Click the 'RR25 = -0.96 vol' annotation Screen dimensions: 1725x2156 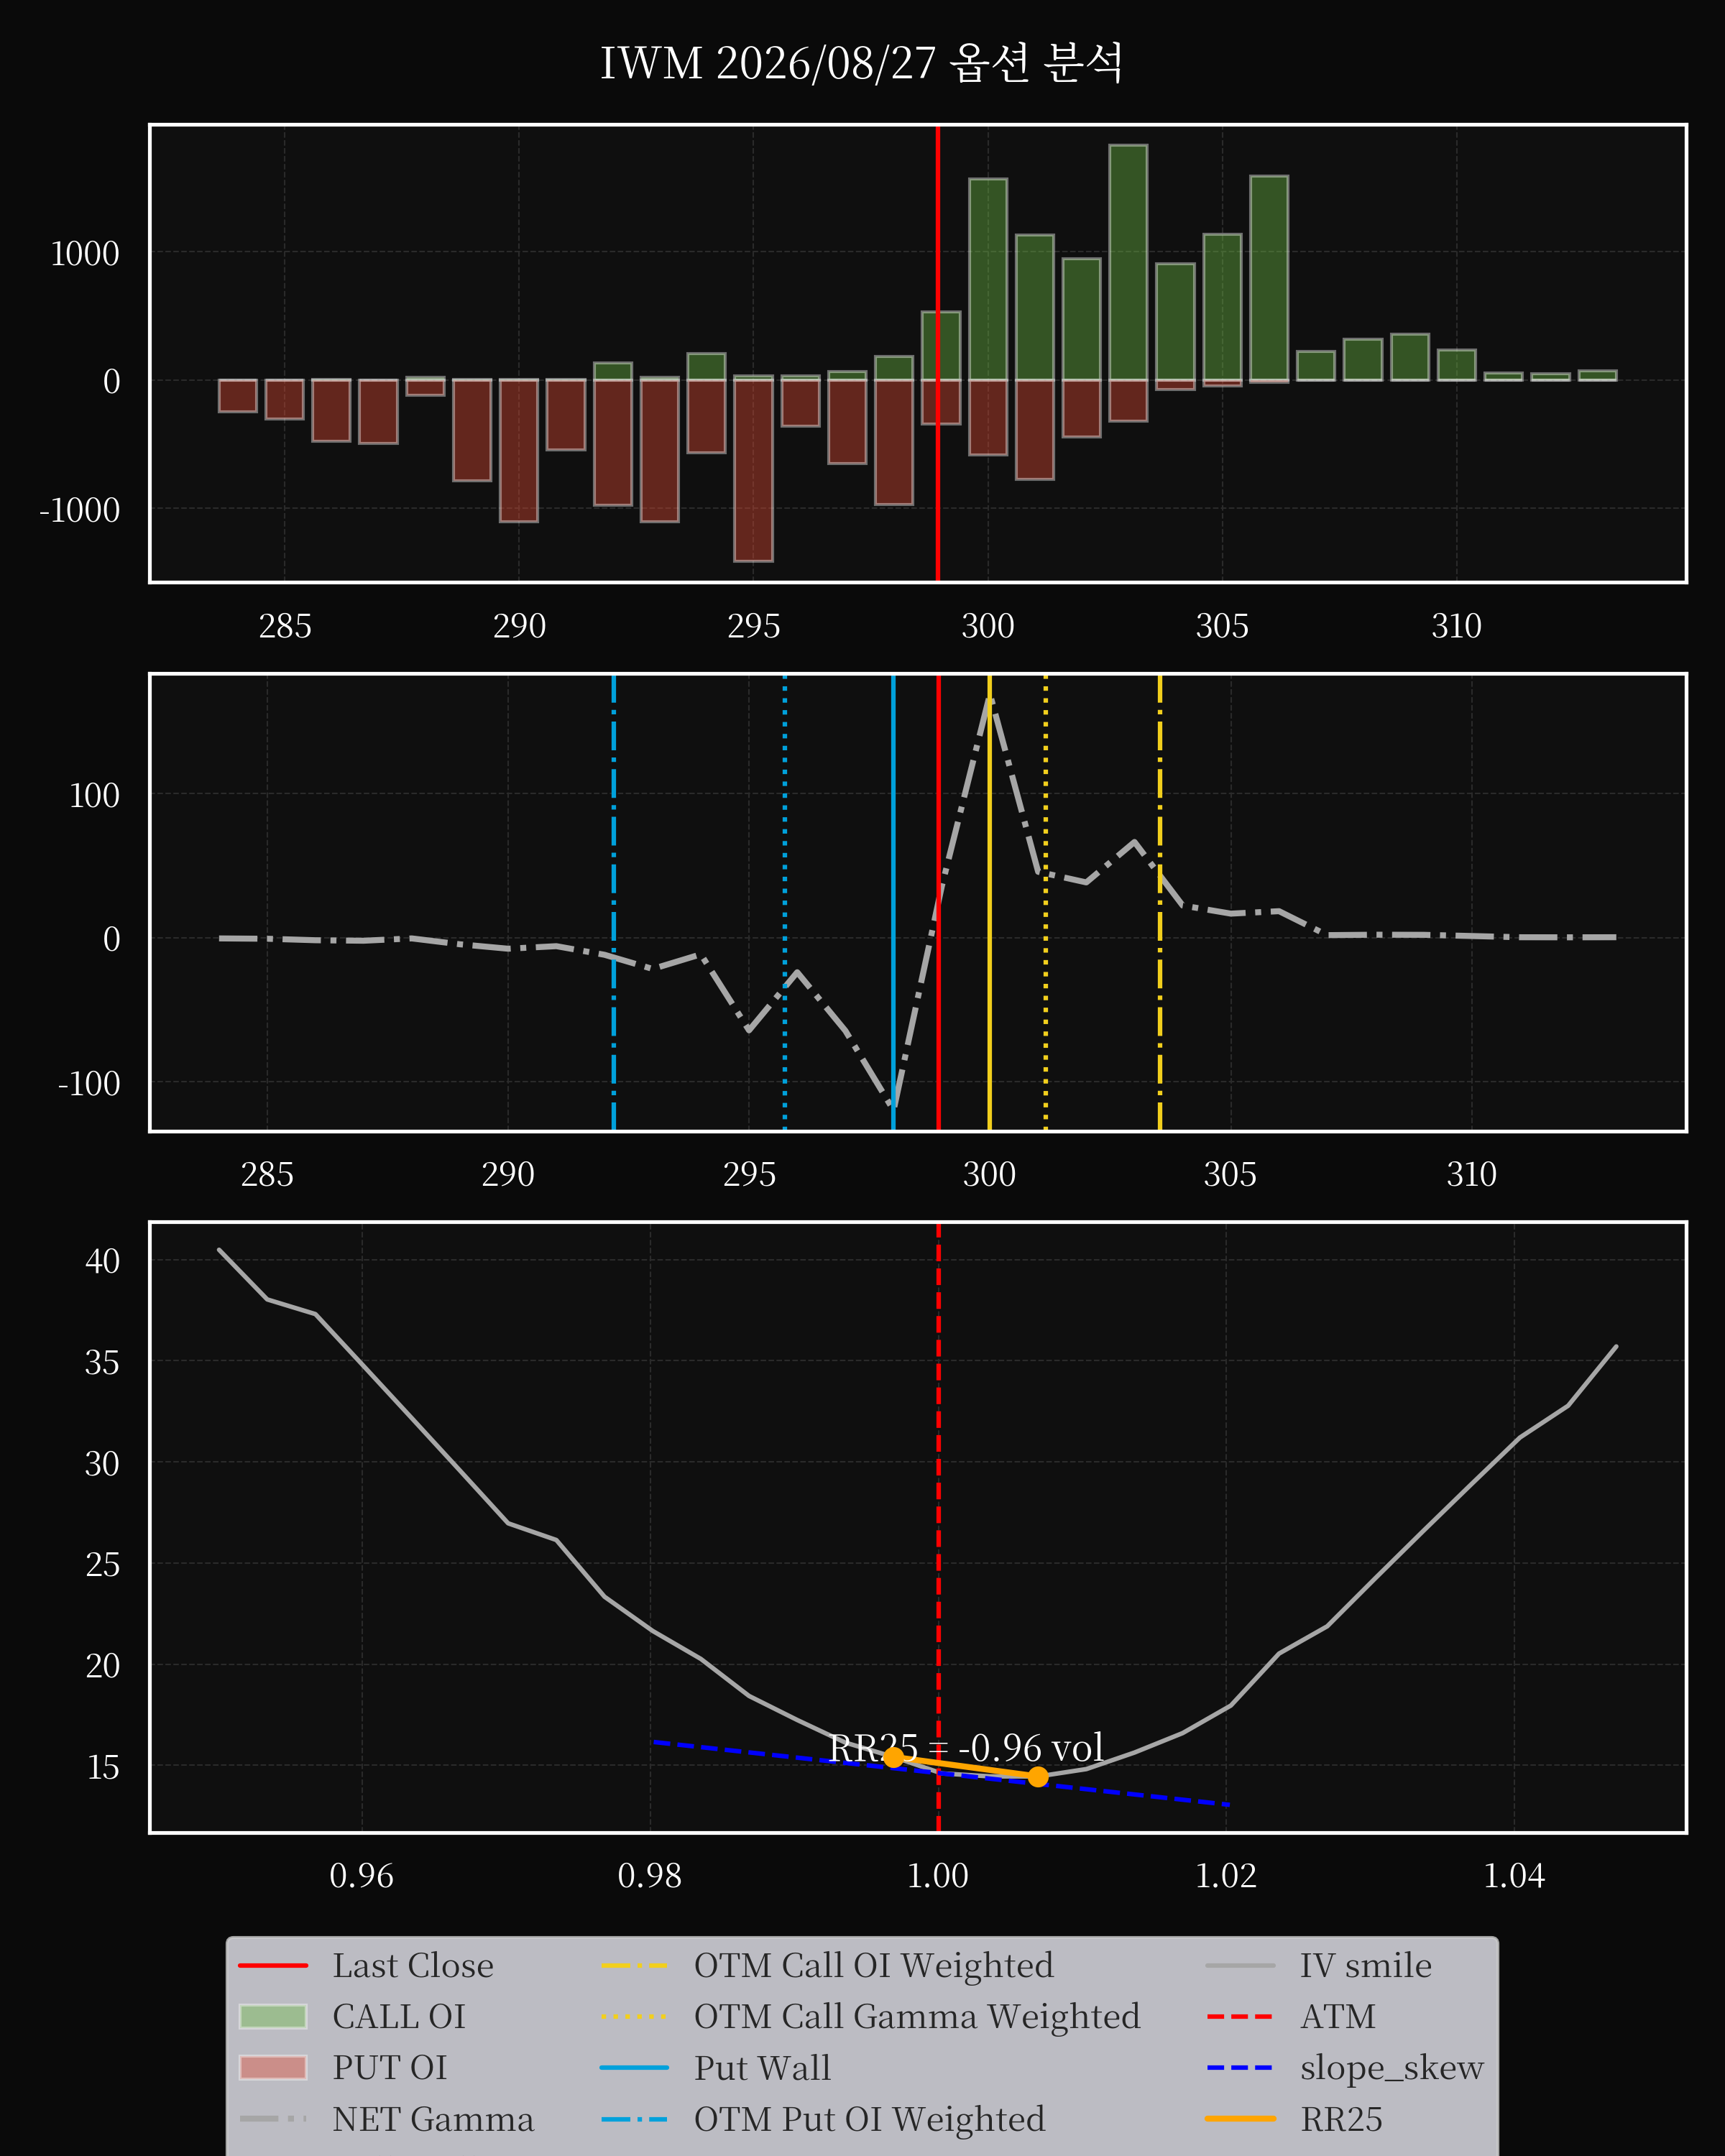click(x=966, y=1749)
